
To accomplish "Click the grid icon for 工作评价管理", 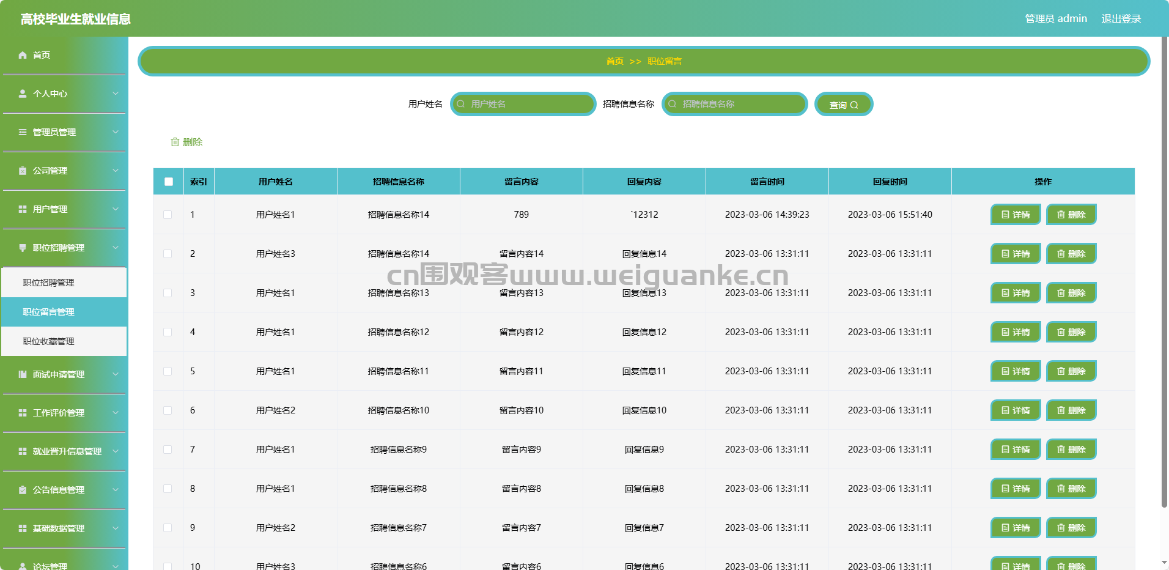I will [x=23, y=413].
